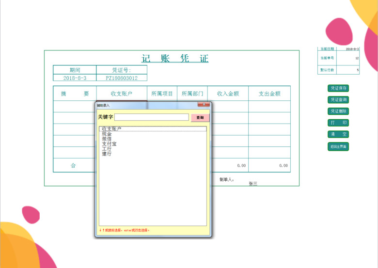This screenshot has width=378, height=268.
Task: Click the 辅助录入 dialog title bar
Action: click(147, 105)
